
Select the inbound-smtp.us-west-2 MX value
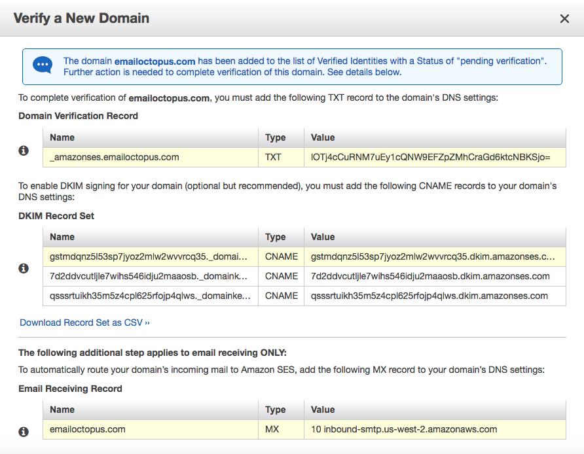[404, 429]
